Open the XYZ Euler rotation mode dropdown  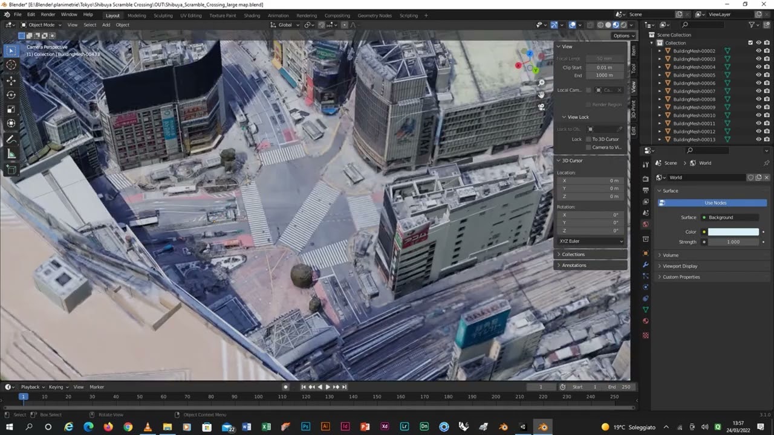click(591, 241)
